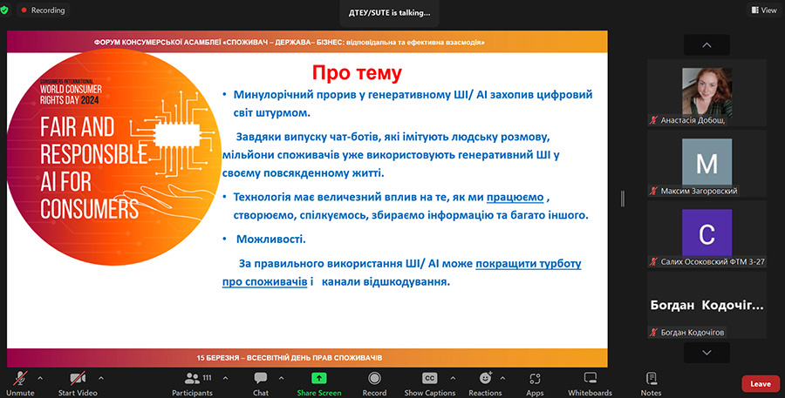Click the "покращити турботу" link on slide

tap(529, 264)
